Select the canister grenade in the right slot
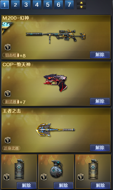 click(x=93, y=169)
